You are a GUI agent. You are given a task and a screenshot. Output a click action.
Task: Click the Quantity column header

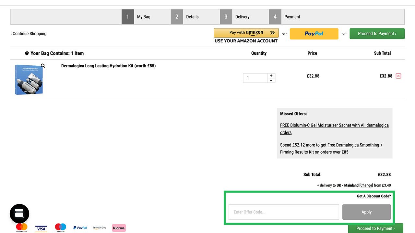click(x=259, y=53)
